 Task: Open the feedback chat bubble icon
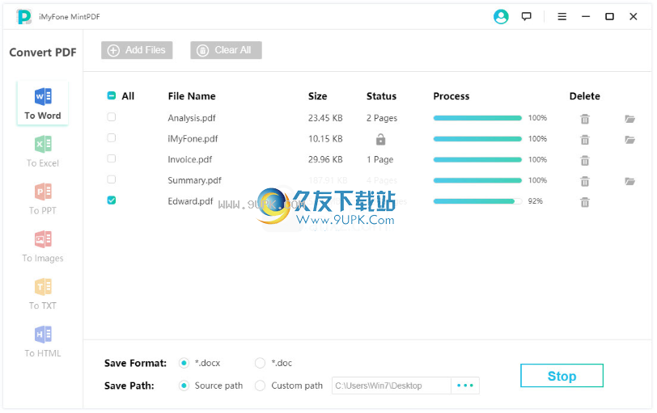pyautogui.click(x=527, y=17)
